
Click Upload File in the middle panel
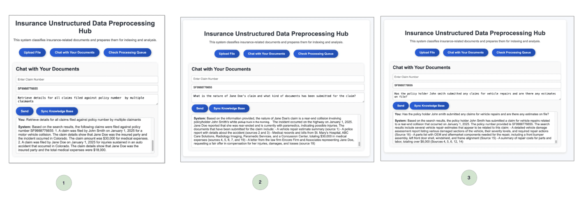pyautogui.click(x=227, y=54)
